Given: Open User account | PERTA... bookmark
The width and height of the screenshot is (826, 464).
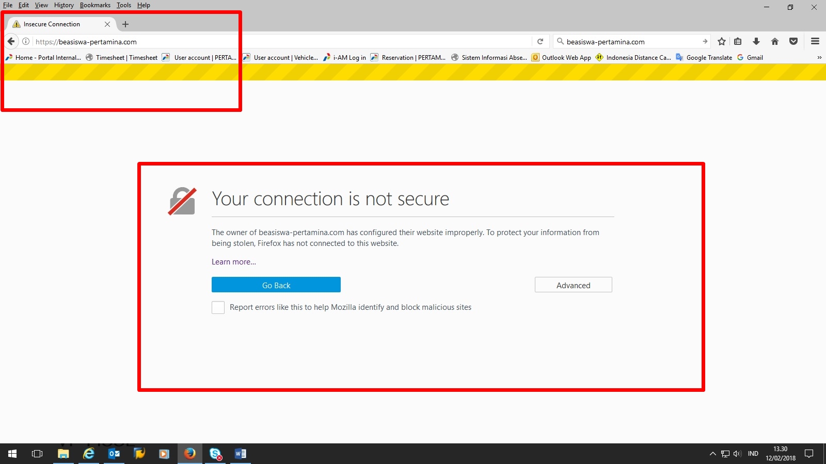Looking at the screenshot, I should click(199, 58).
